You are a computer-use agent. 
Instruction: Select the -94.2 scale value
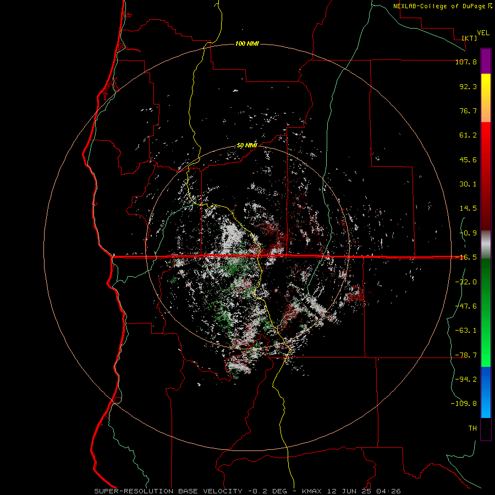(x=466, y=380)
